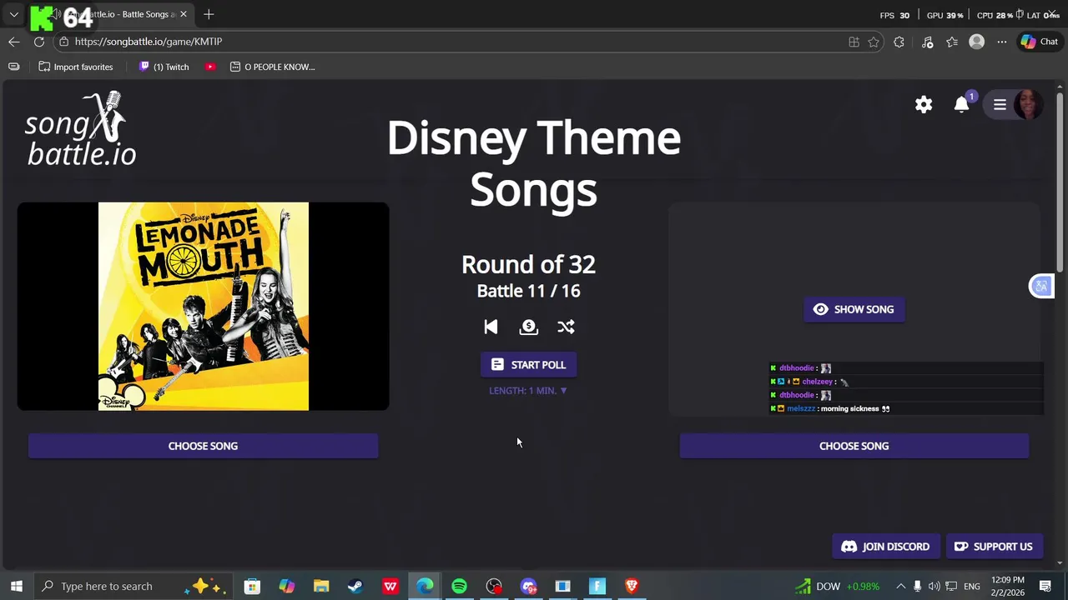Open File Explorer in taskbar
The width and height of the screenshot is (1068, 600).
(x=321, y=586)
